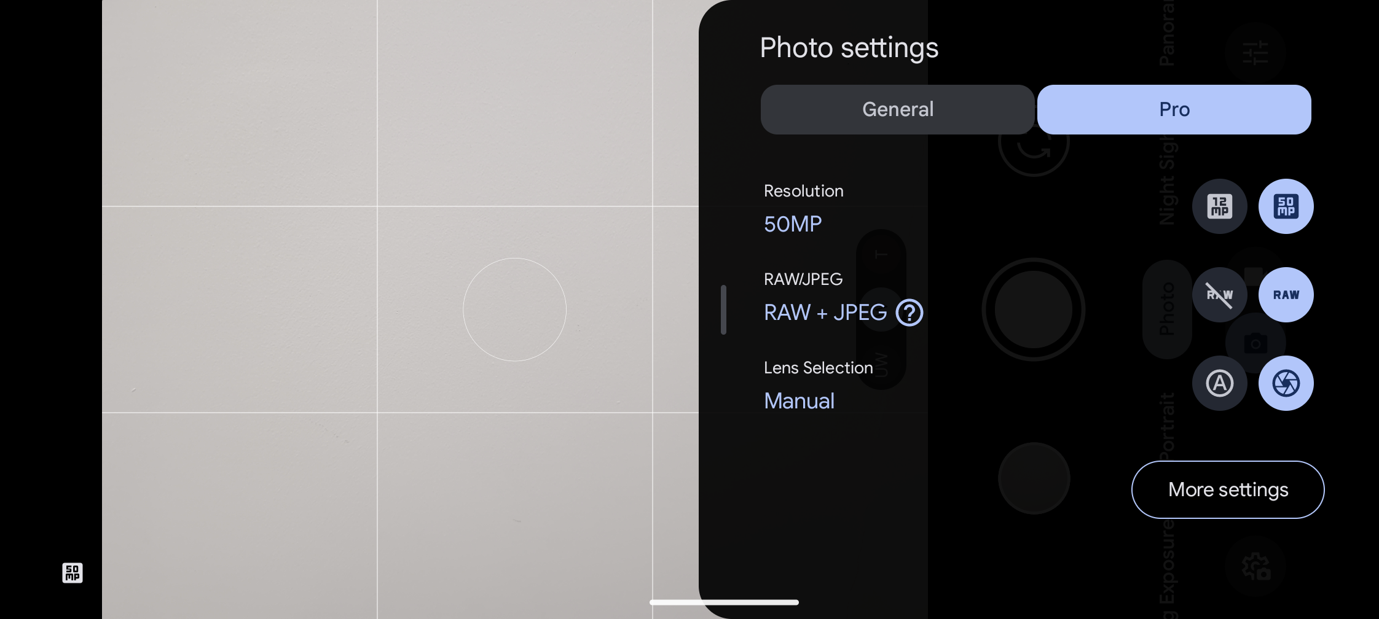Screen dimensions: 1379x619
Task: Tap the focus circle in viewfinder
Action: (x=514, y=309)
